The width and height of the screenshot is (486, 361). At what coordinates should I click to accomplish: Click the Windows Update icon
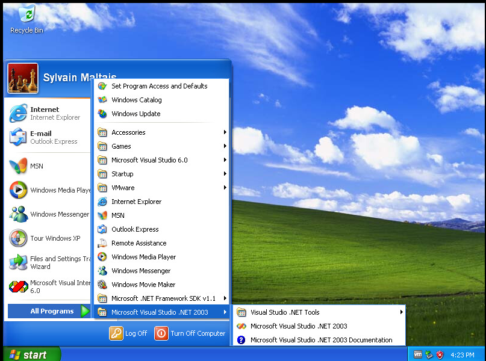102,114
